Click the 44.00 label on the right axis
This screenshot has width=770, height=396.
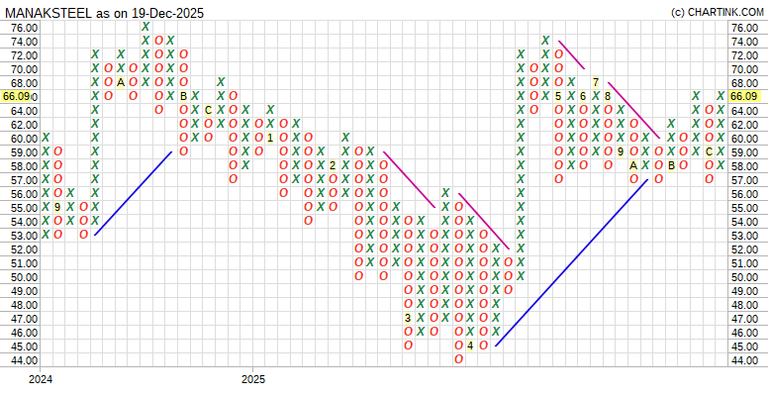click(743, 360)
